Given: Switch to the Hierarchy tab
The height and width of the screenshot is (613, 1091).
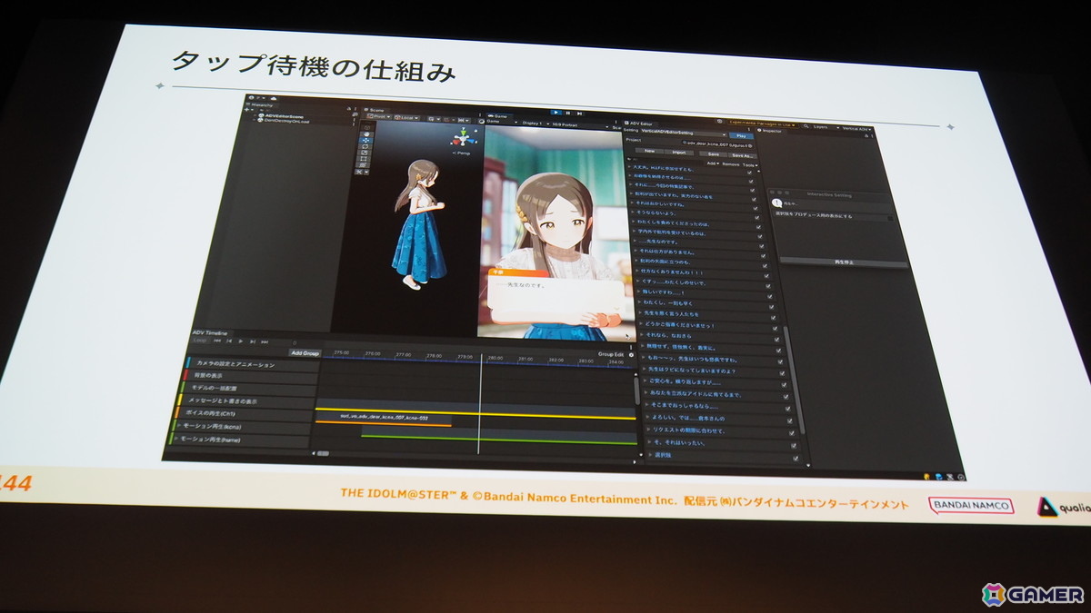Looking at the screenshot, I should point(261,104).
